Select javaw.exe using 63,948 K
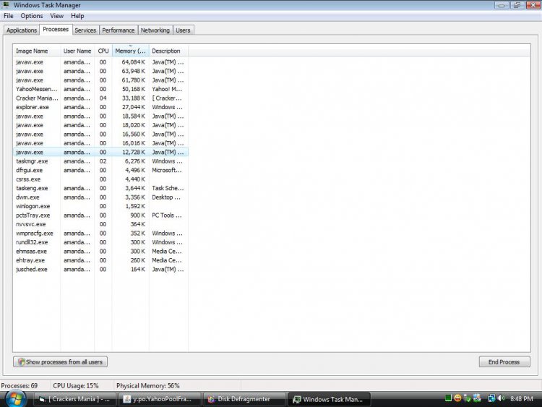Viewport: 542px width, 407px height. pos(100,71)
